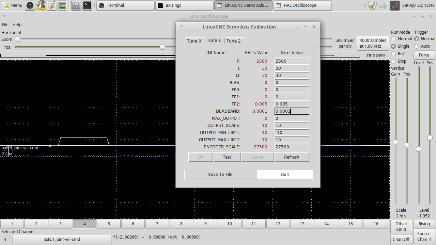Open Servo Axis Calibration window menu arrow
This screenshot has width=436, height=245.
[x=181, y=27]
